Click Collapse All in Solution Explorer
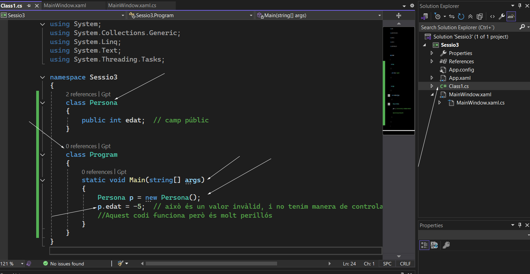Image resolution: width=530 pixels, height=274 pixels. pyautogui.click(x=470, y=17)
